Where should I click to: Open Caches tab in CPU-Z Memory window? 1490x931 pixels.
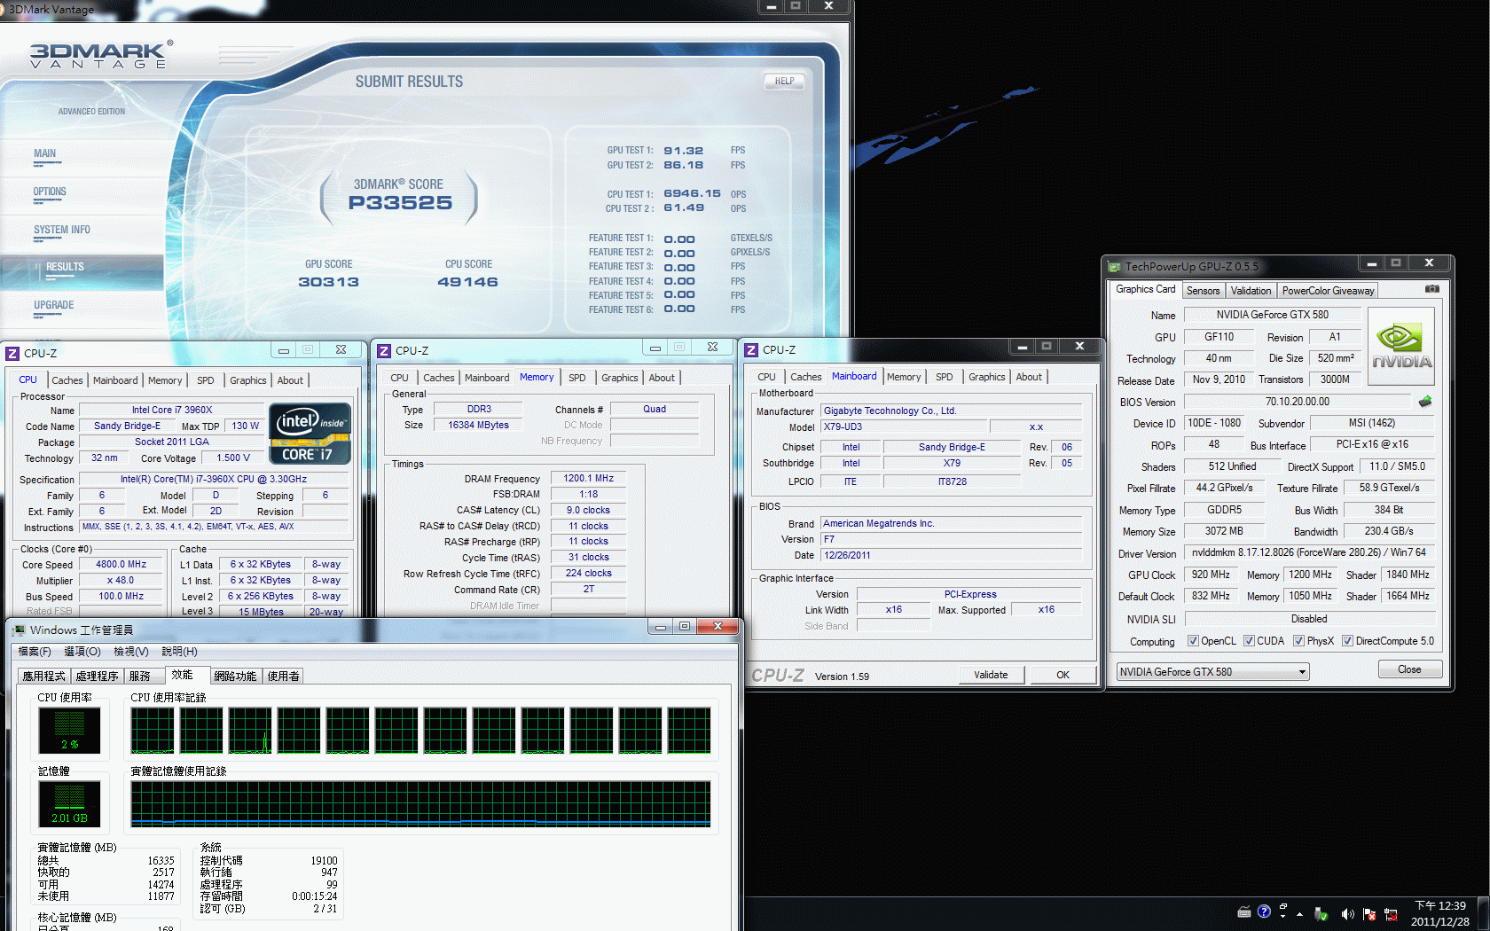pyautogui.click(x=438, y=378)
